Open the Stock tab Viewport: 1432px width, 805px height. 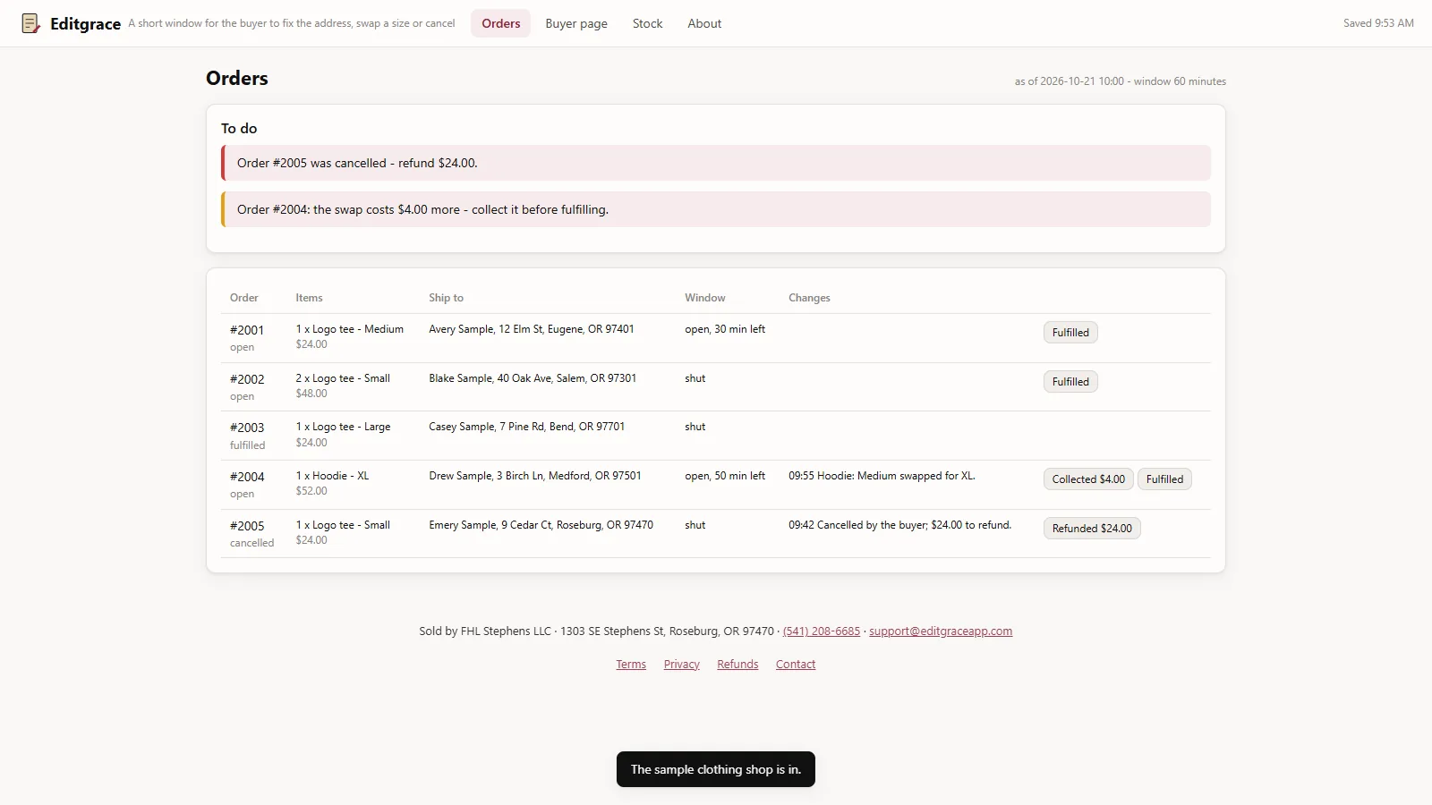pos(647,23)
